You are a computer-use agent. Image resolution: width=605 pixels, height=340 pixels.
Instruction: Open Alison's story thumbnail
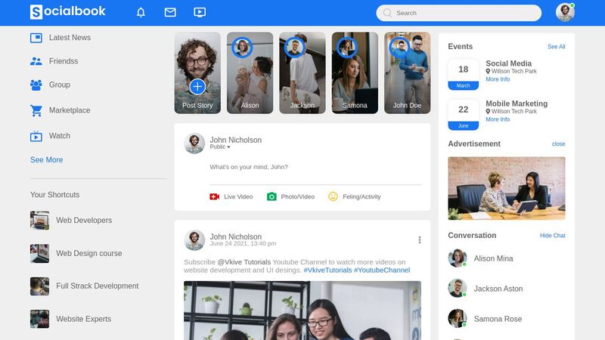(250, 73)
